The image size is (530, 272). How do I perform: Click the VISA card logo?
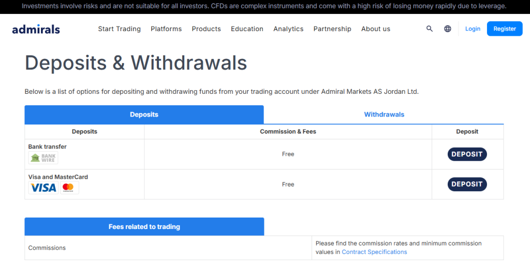[x=43, y=188]
